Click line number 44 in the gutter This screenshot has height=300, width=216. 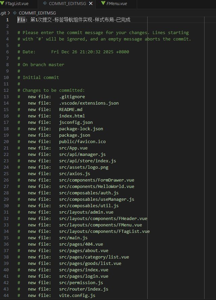6,295
